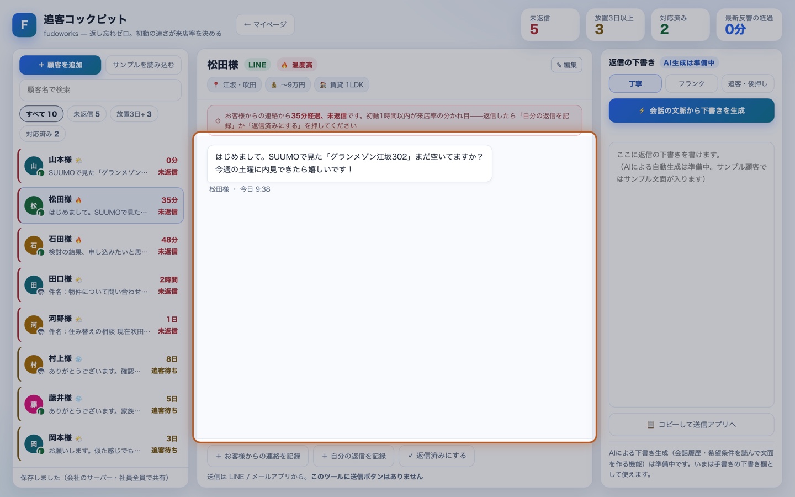Filter list by 未返信 5
The width and height of the screenshot is (795, 497).
click(87, 114)
